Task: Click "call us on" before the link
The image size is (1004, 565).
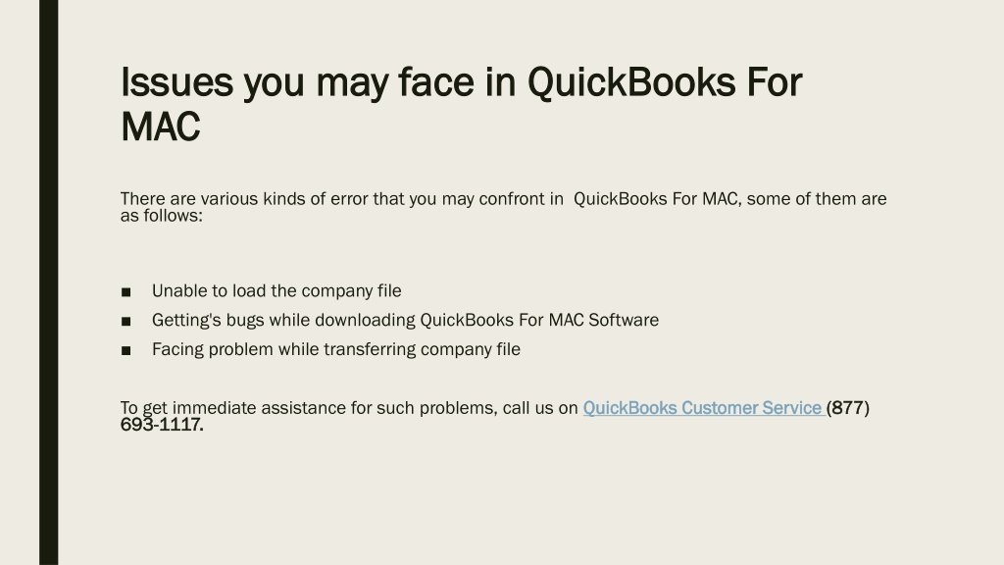Action: click(x=540, y=408)
